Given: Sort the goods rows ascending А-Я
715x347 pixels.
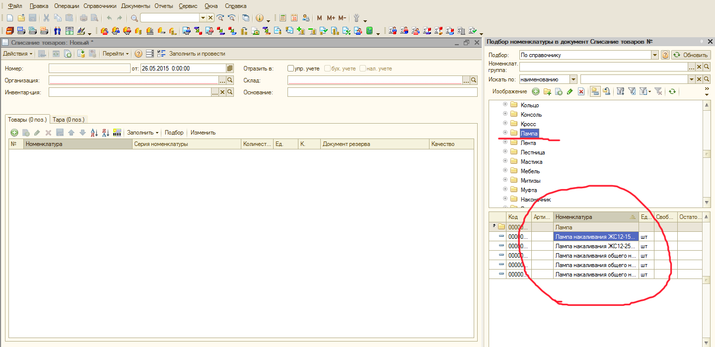Looking at the screenshot, I should (94, 133).
